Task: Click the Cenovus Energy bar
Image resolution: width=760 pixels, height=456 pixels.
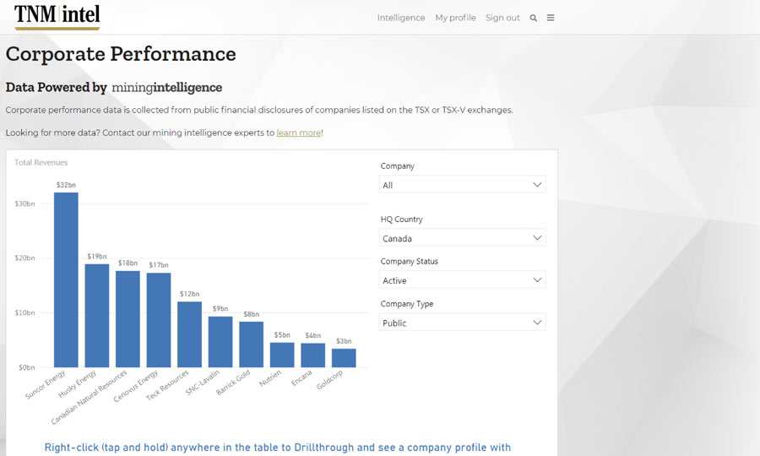Action: (x=159, y=320)
